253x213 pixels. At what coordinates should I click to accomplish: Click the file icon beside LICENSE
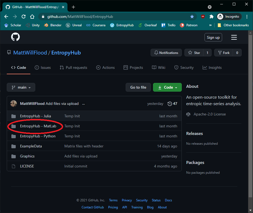14,166
